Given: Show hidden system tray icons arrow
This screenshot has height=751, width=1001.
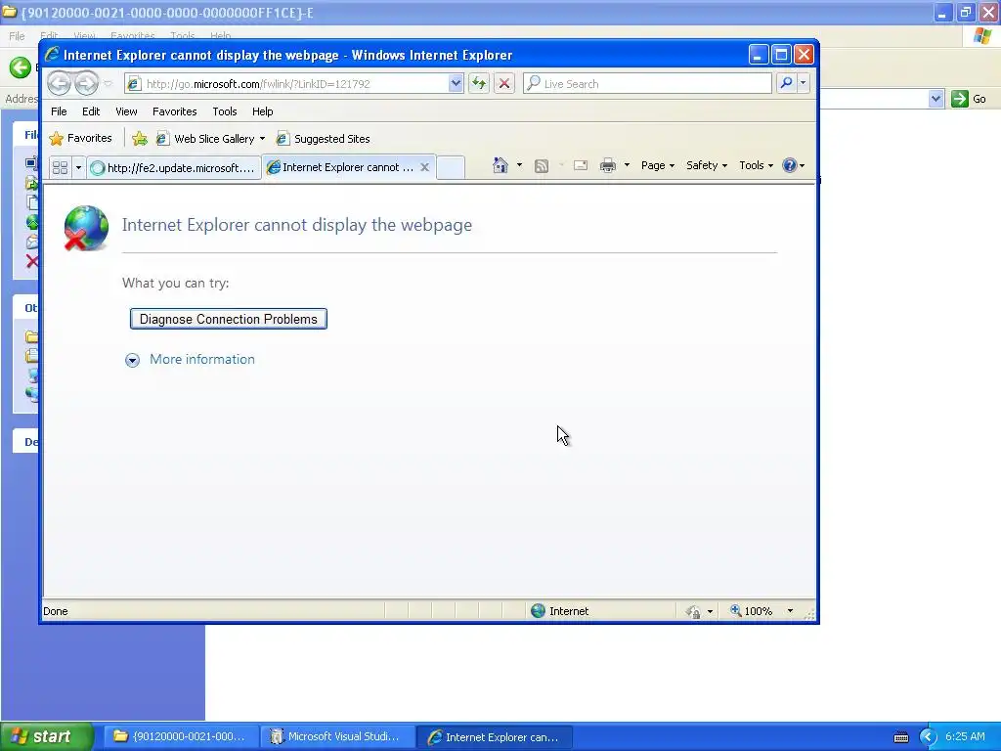Looking at the screenshot, I should tap(928, 737).
